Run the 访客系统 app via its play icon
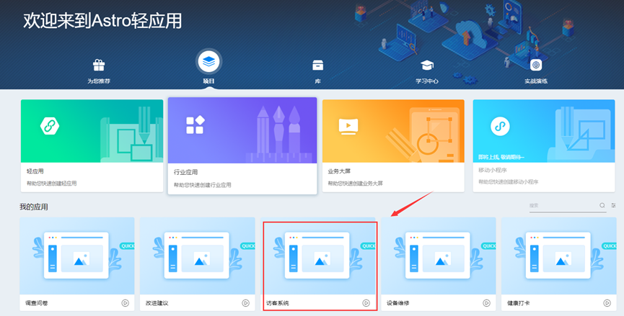This screenshot has height=316, width=624. point(366,303)
